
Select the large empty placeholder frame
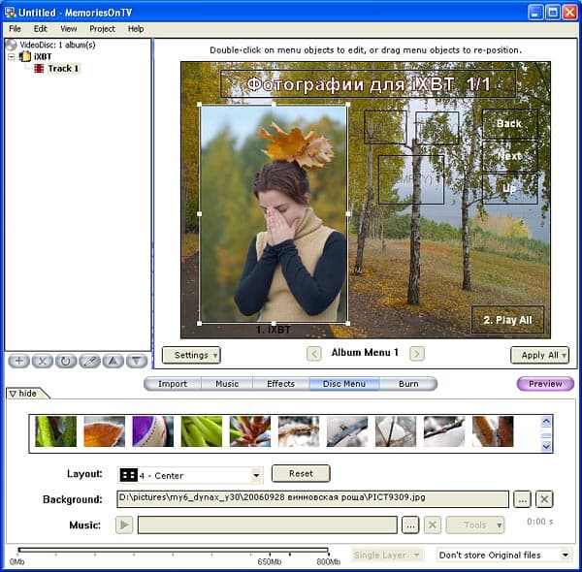point(411,180)
